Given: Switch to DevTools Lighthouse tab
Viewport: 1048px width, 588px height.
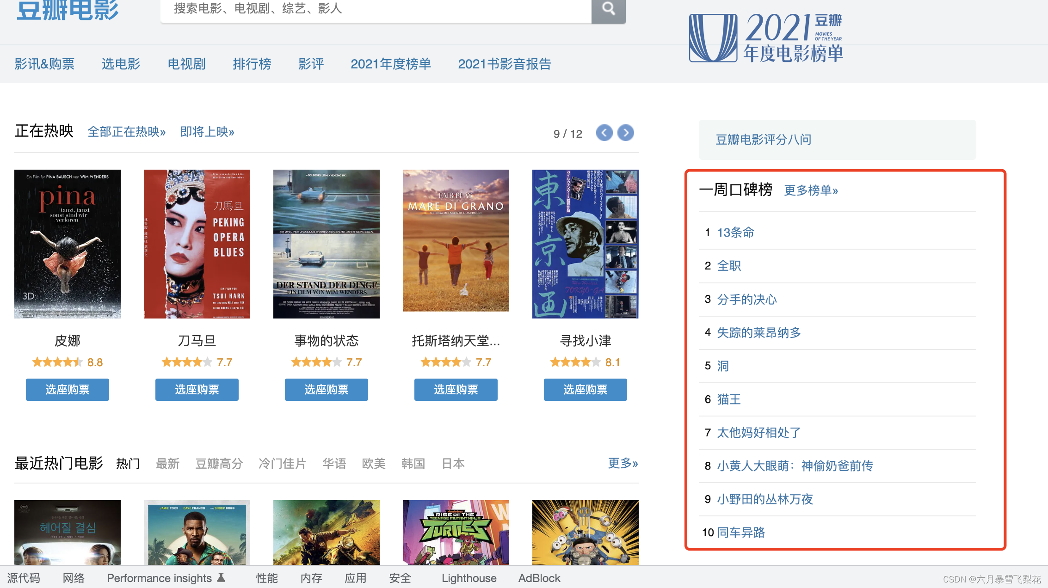Looking at the screenshot, I should coord(469,578).
